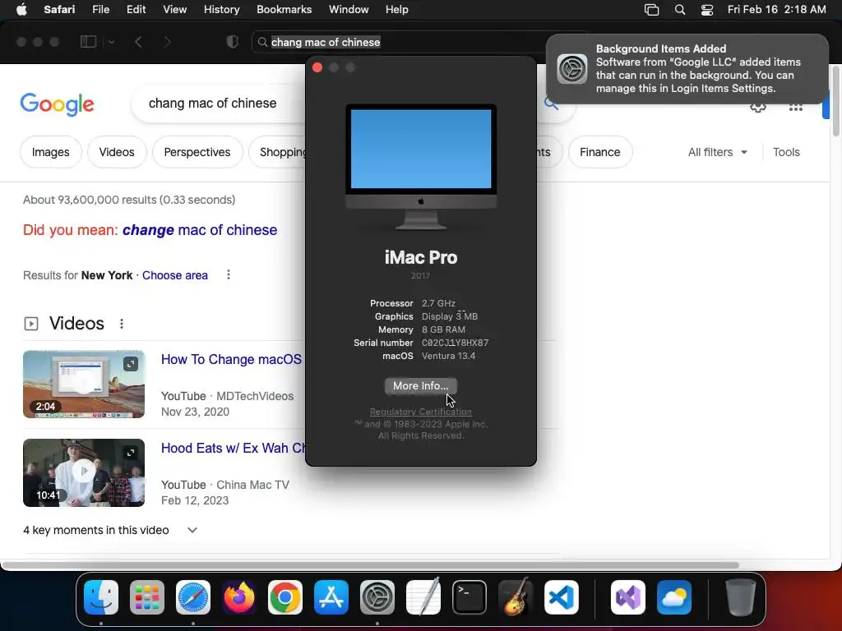The image size is (842, 631).
Task: Open How To Change macOS video link
Action: tap(231, 359)
